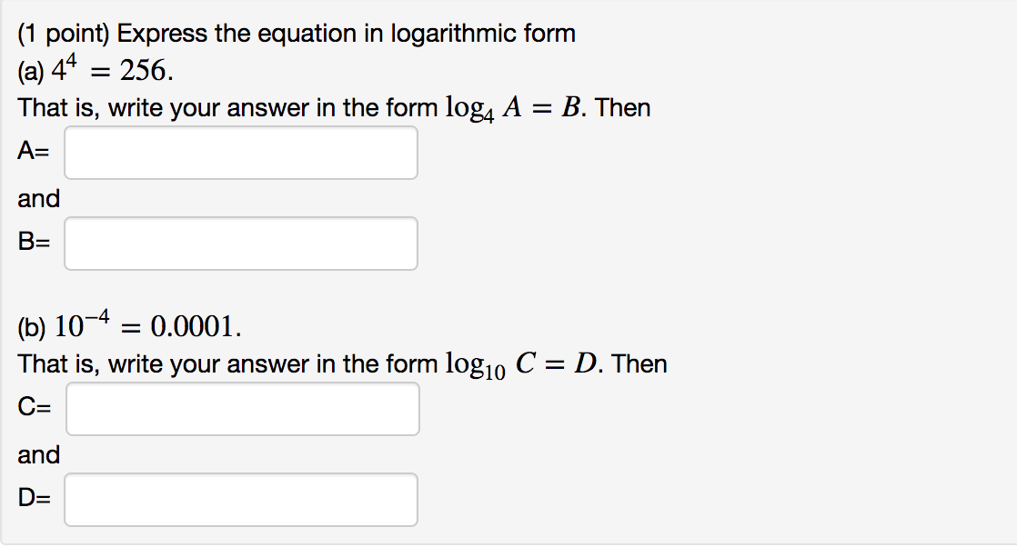Click the B= label
This screenshot has width=1017, height=547.
34,243
